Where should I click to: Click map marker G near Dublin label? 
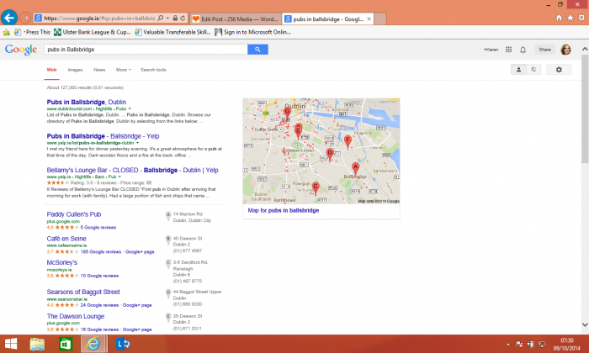point(288,113)
